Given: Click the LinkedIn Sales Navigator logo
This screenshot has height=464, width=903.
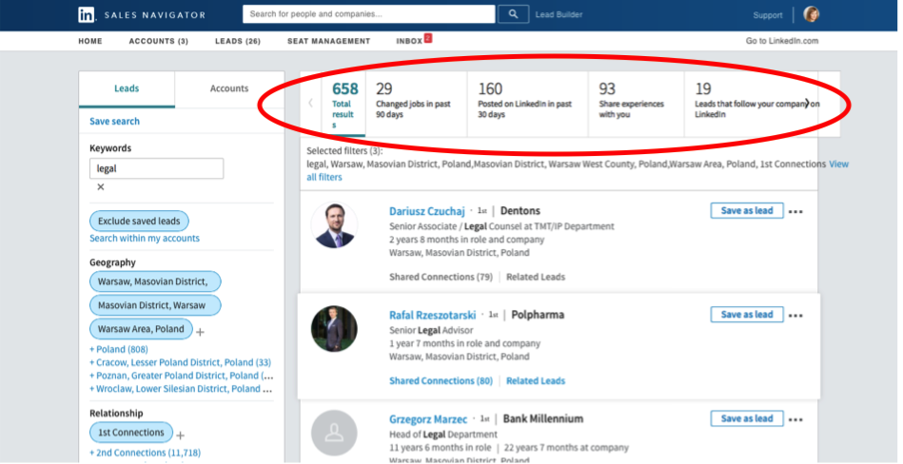Looking at the screenshot, I should 142,15.
